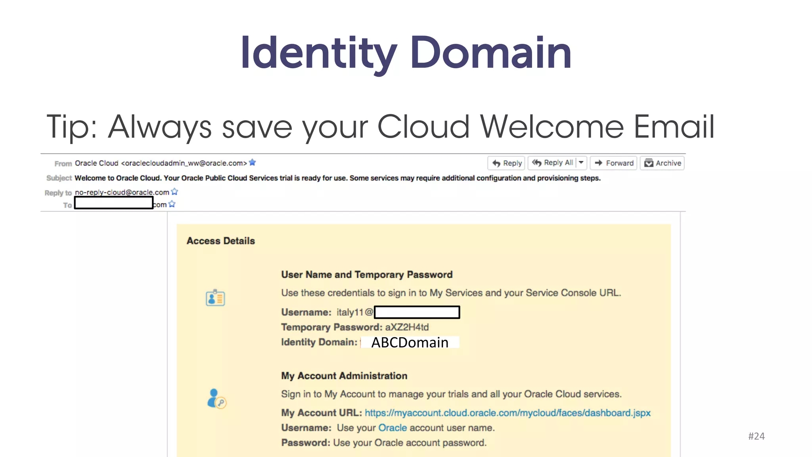Open the My Account URL dashboard link
Viewport: 812px width, 457px height.
[x=507, y=413]
